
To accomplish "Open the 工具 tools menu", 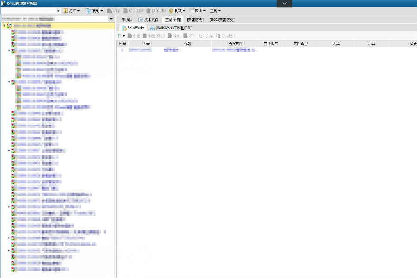I will (x=215, y=11).
